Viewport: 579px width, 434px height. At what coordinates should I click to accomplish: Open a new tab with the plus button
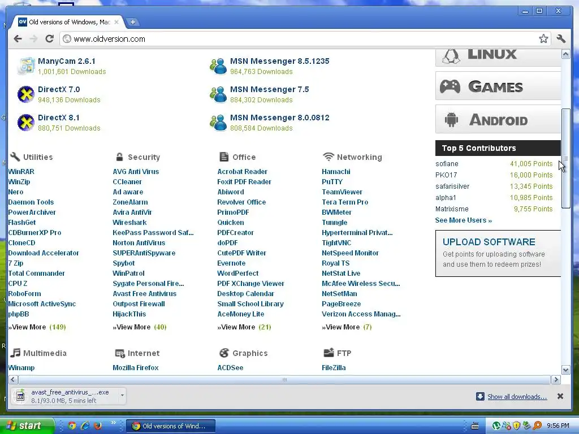132,22
